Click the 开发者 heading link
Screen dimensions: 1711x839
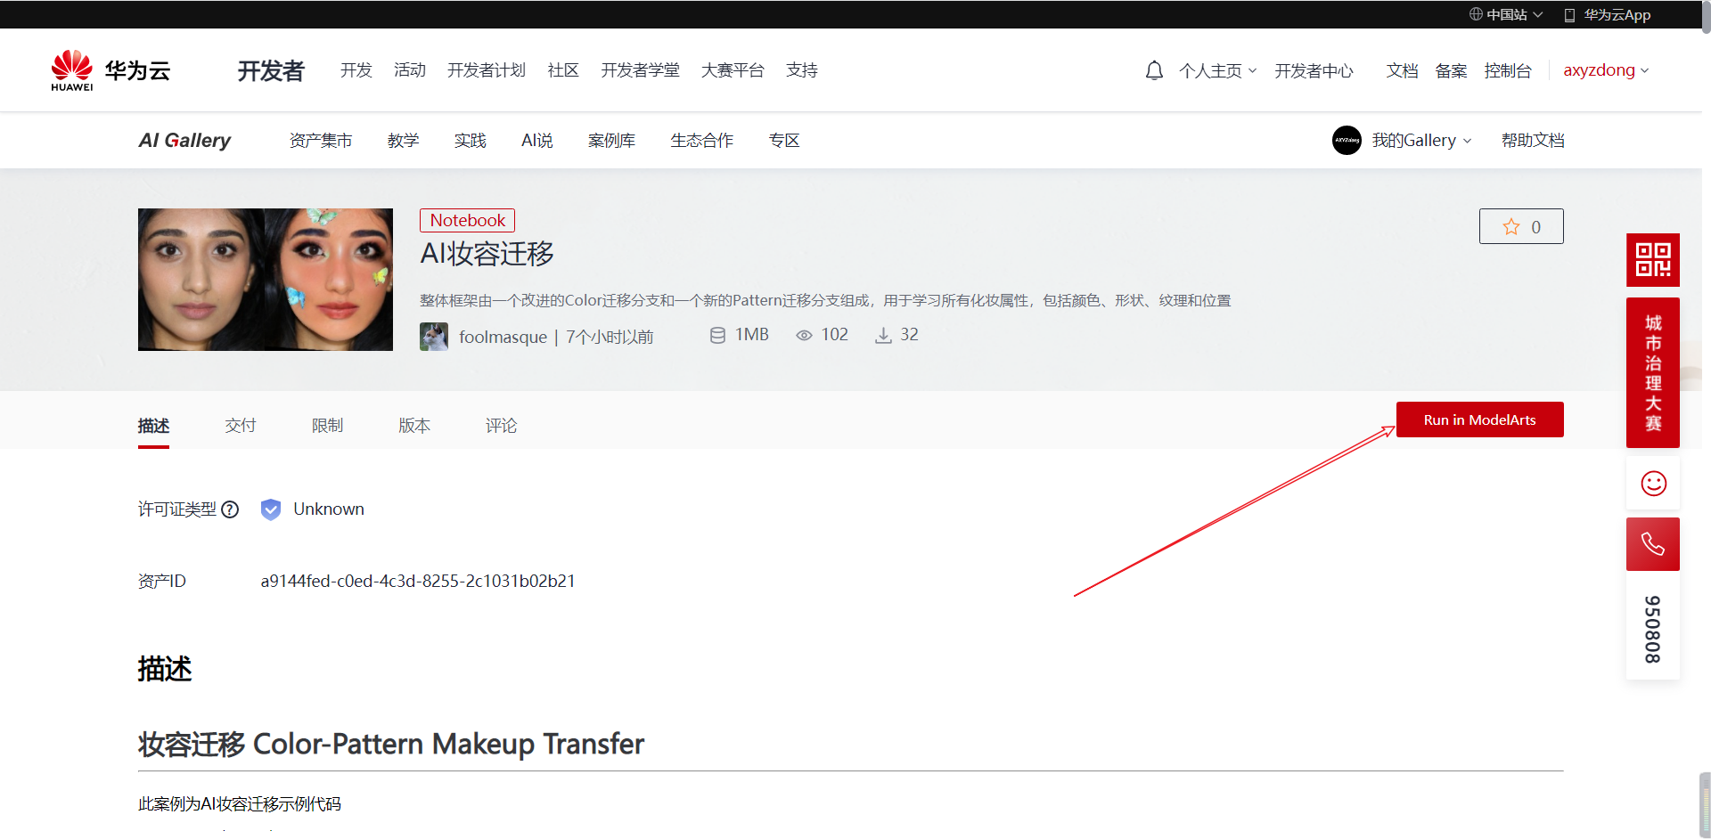click(271, 70)
